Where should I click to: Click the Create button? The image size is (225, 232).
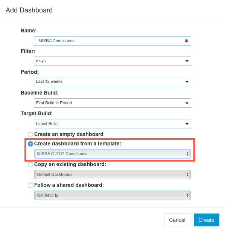coord(206,220)
